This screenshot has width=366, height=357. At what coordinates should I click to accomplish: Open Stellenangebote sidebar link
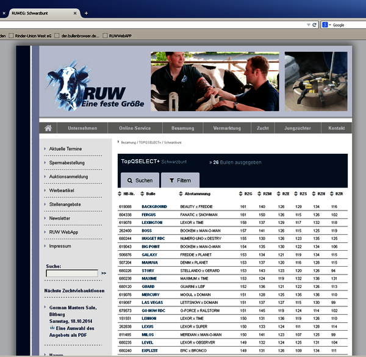pos(65,204)
